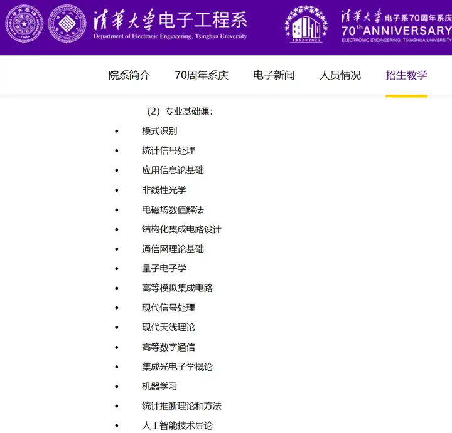
Task: Select the course 应用信息论基础
Action: coord(173,170)
